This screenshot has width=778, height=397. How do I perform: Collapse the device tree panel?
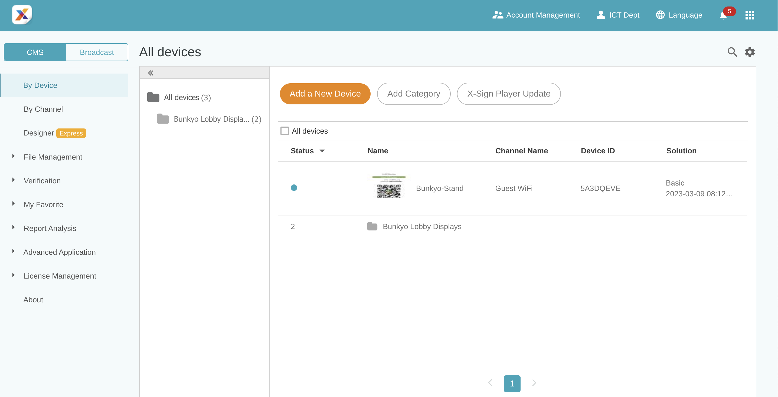pos(151,73)
